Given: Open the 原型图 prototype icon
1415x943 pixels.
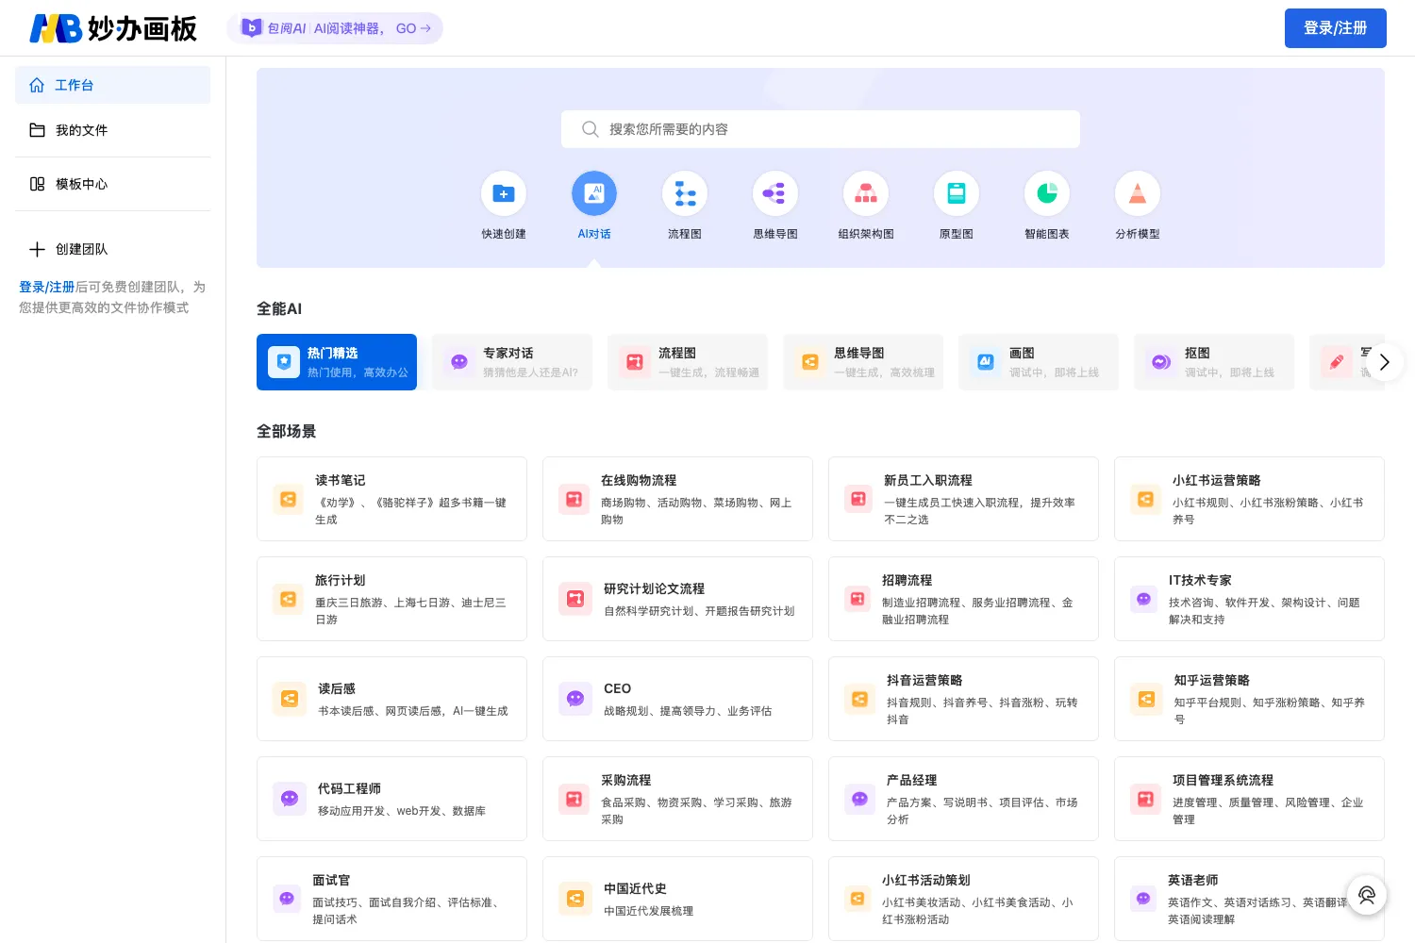Looking at the screenshot, I should tap(957, 194).
